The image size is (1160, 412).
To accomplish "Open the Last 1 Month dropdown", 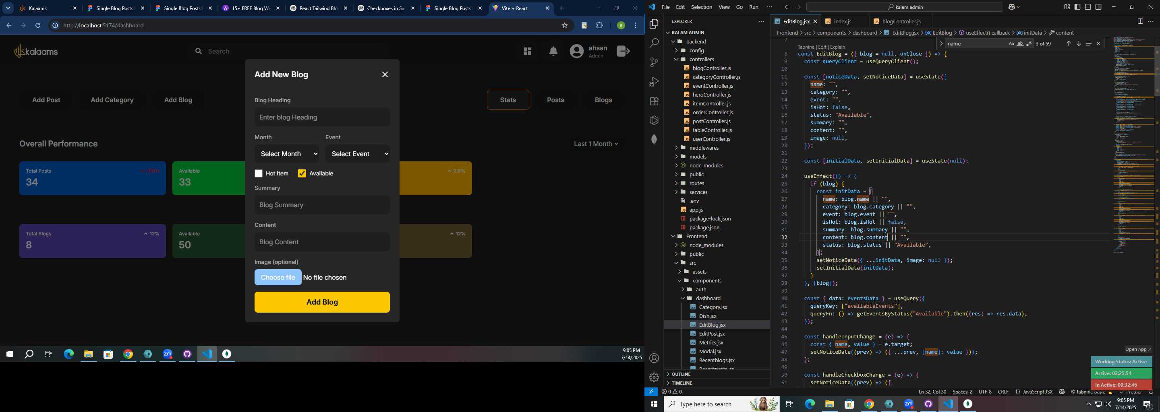I will 596,144.
